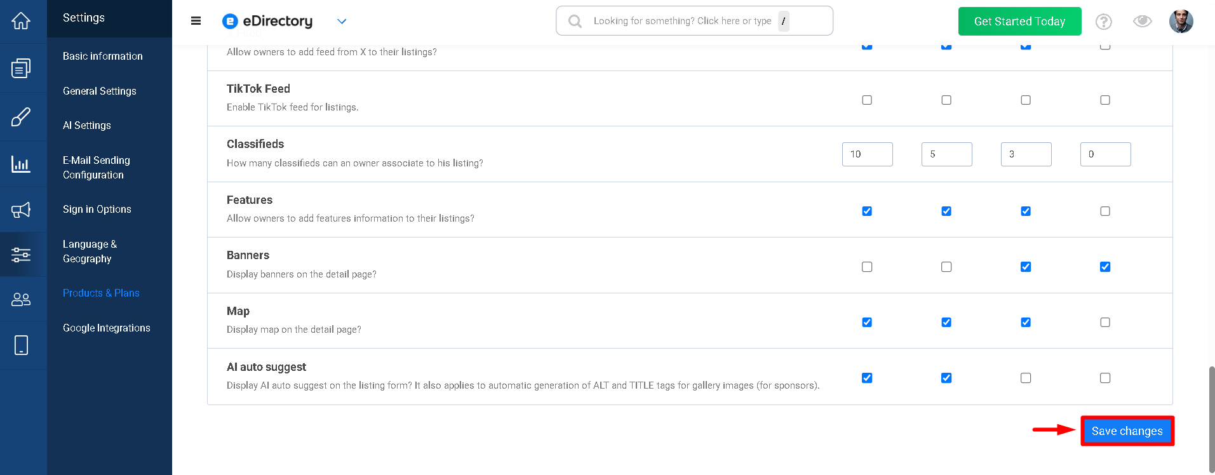The image size is (1215, 475).
Task: Enable first TikTok Feed checkbox
Action: click(x=867, y=100)
